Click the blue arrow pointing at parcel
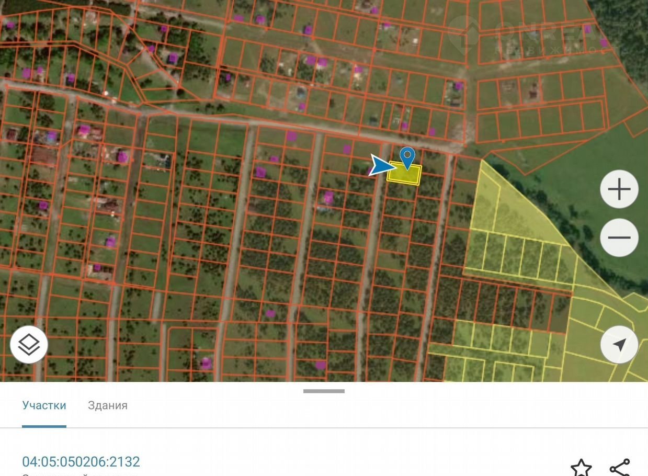 (382, 166)
